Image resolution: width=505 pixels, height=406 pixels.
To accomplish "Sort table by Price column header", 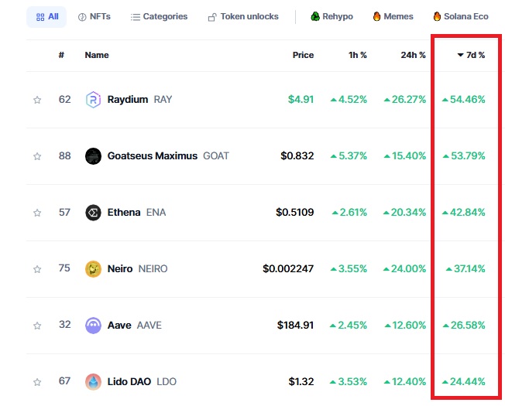I will point(303,55).
